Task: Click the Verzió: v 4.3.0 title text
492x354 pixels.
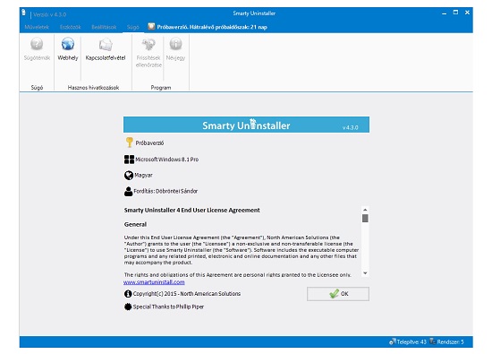Action: pyautogui.click(x=49, y=14)
